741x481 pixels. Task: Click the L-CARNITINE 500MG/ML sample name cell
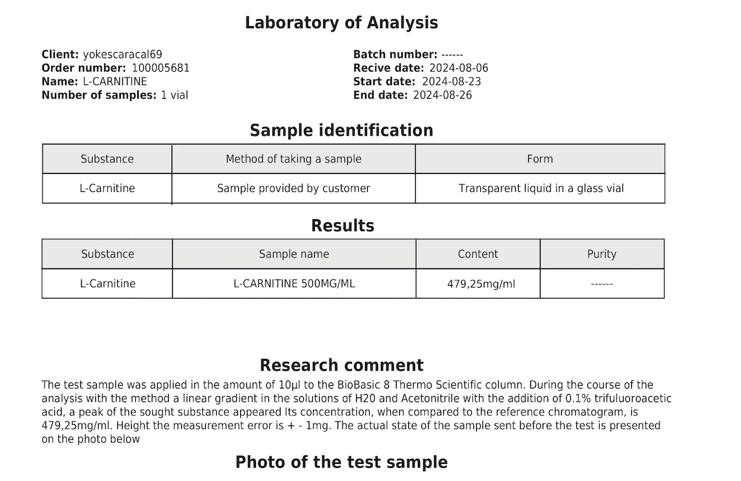coord(294,284)
